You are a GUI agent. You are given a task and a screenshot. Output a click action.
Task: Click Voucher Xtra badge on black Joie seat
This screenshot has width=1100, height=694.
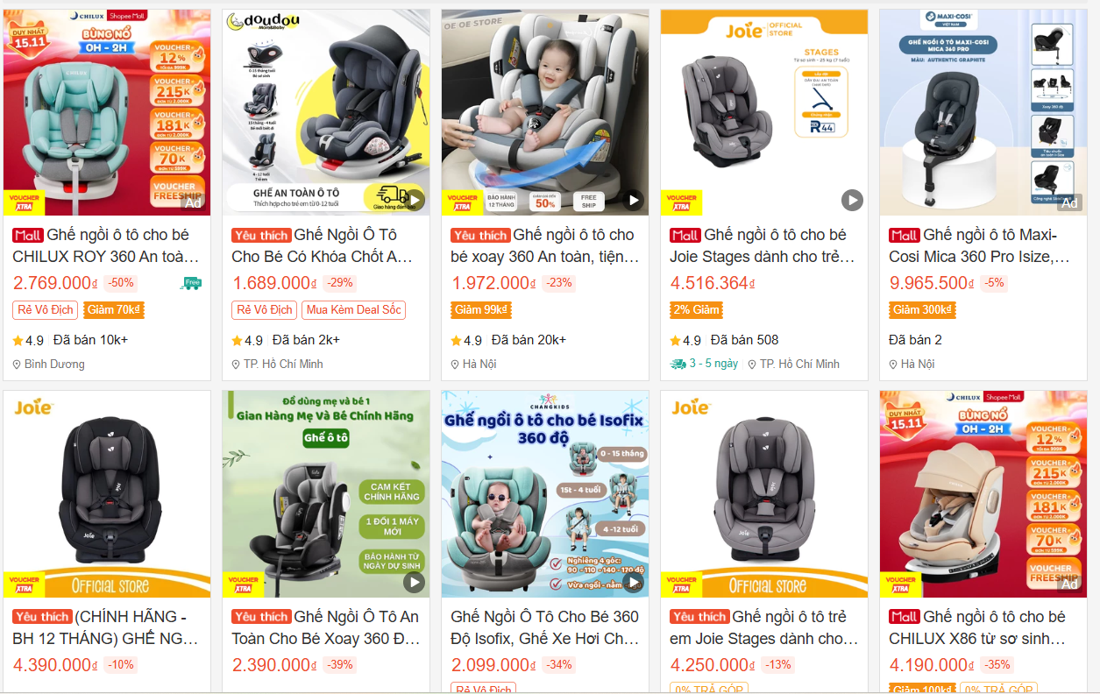(x=24, y=584)
